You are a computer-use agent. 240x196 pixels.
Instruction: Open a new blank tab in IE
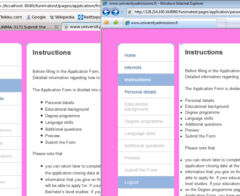click(221, 23)
